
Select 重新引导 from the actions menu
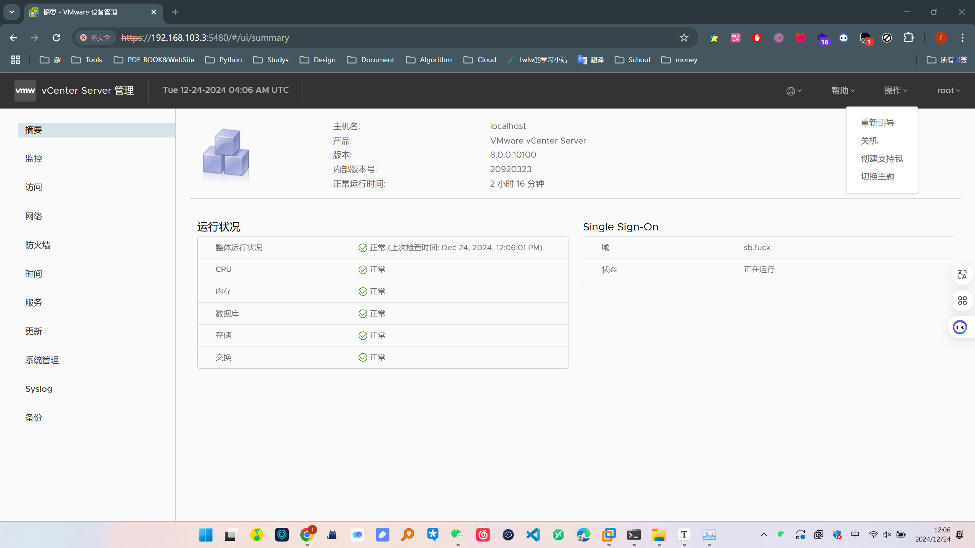[x=877, y=123]
